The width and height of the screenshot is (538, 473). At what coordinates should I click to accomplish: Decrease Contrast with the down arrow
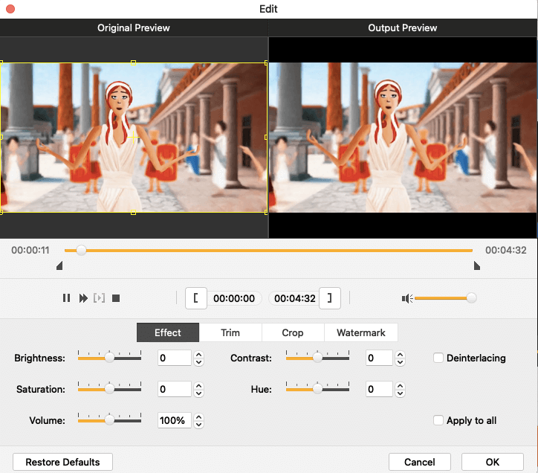point(400,362)
